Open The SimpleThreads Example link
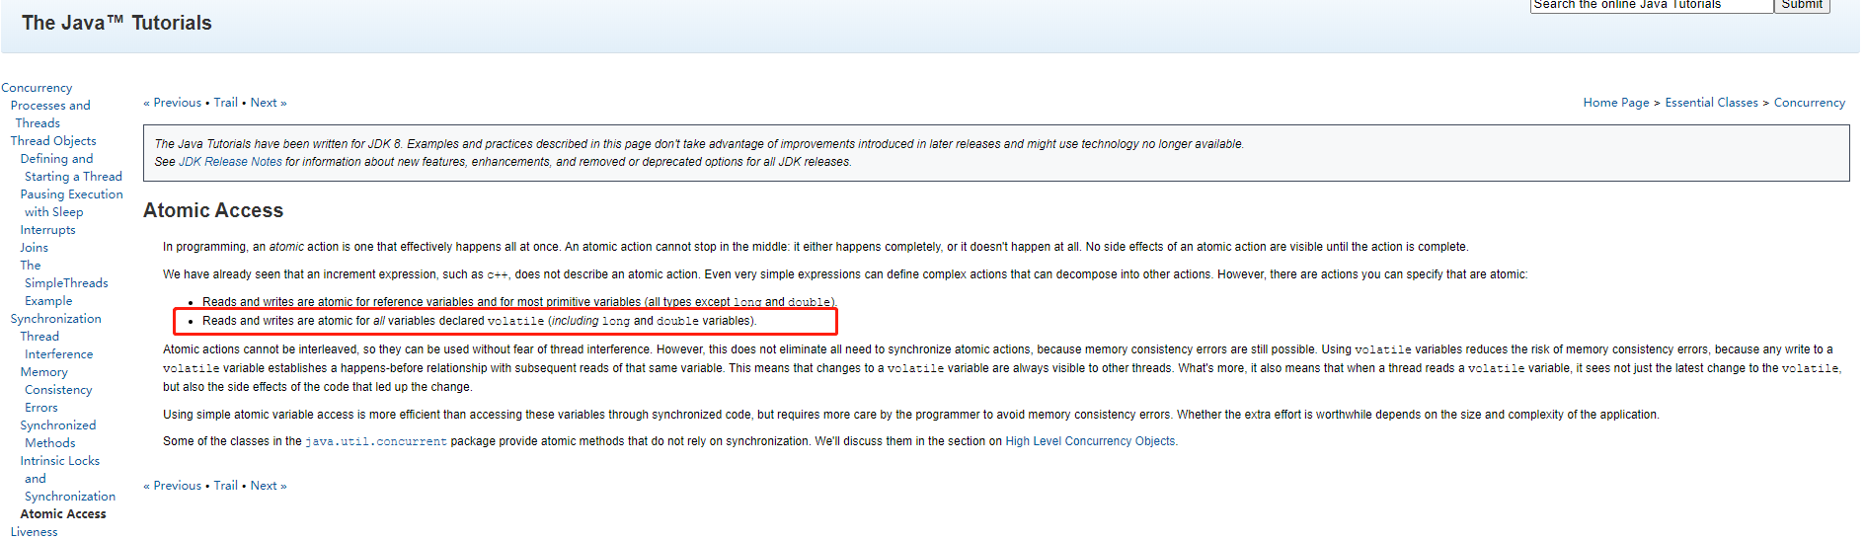 [x=64, y=283]
